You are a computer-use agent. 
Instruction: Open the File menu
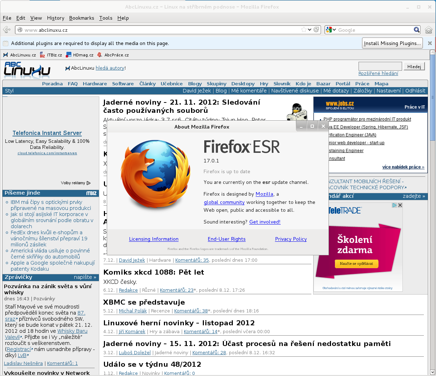click(7, 18)
